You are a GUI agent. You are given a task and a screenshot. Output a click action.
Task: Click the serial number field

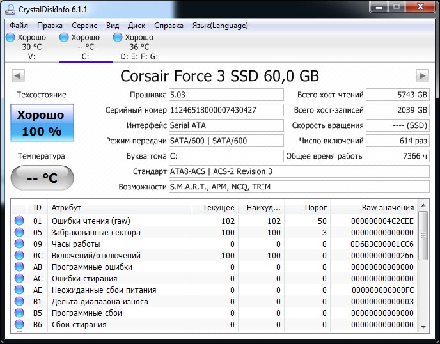click(226, 110)
